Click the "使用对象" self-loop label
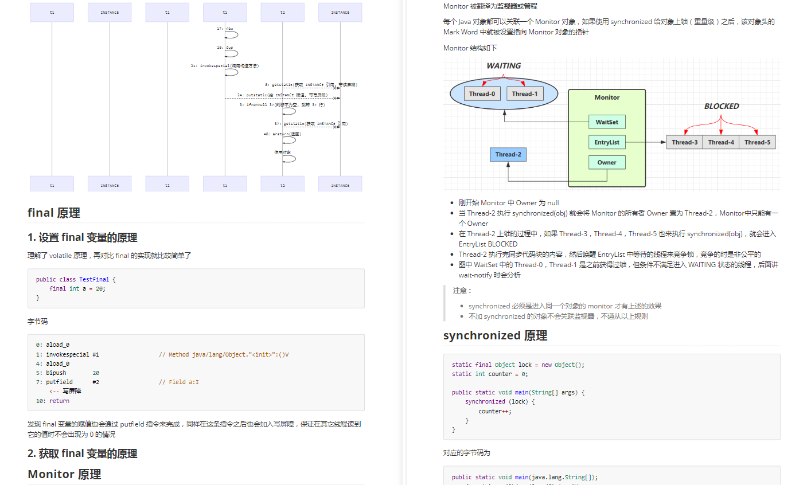Screen dimensions: 811x485 282,152
